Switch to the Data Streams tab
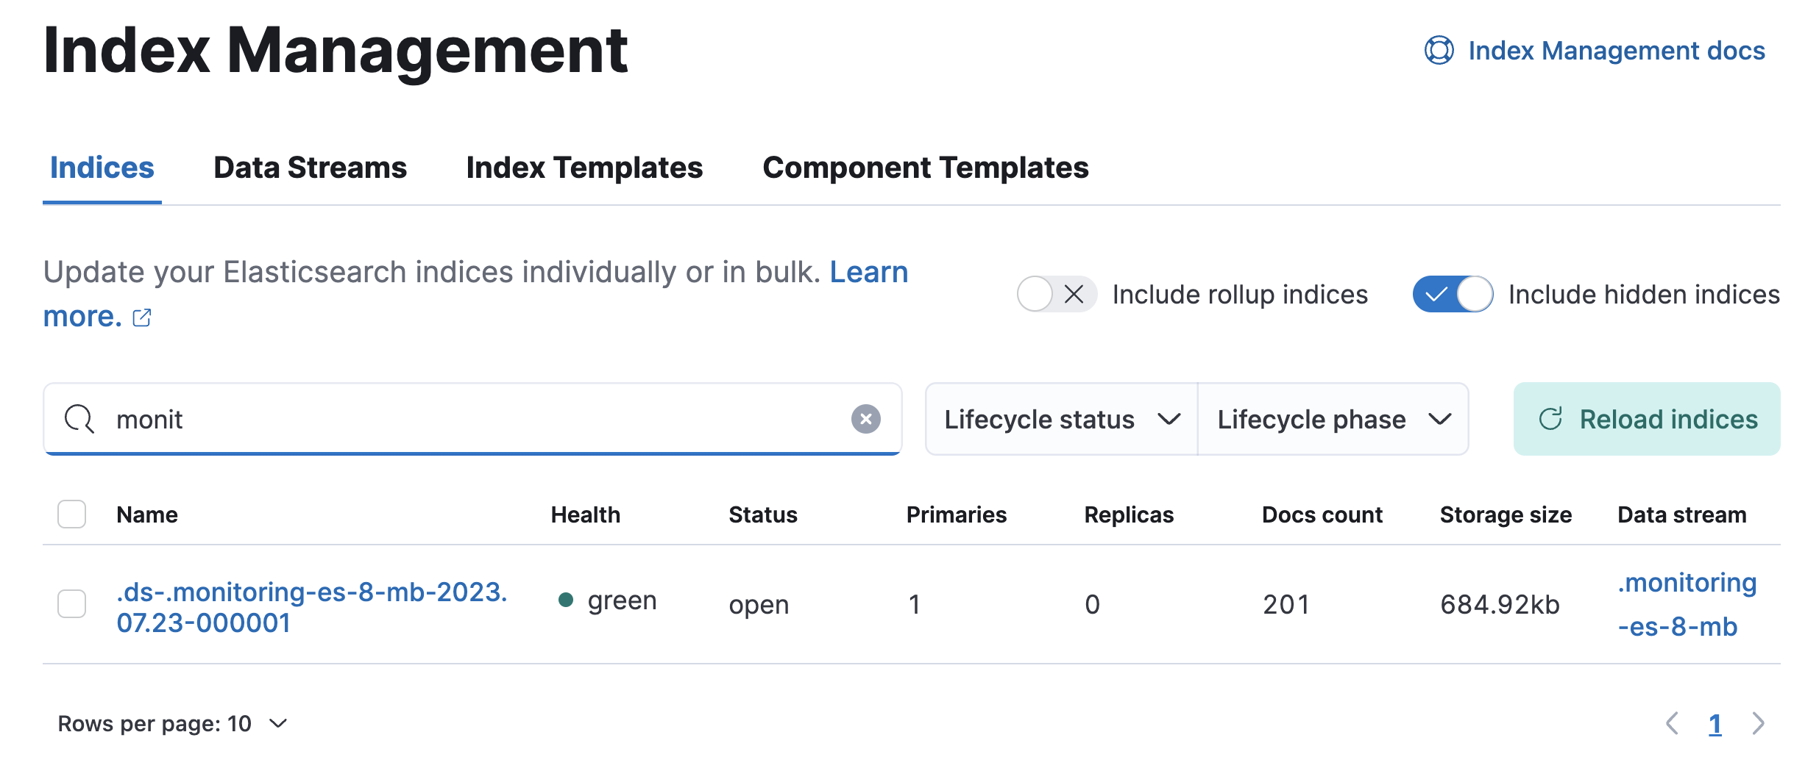The width and height of the screenshot is (1819, 757). coord(310,168)
